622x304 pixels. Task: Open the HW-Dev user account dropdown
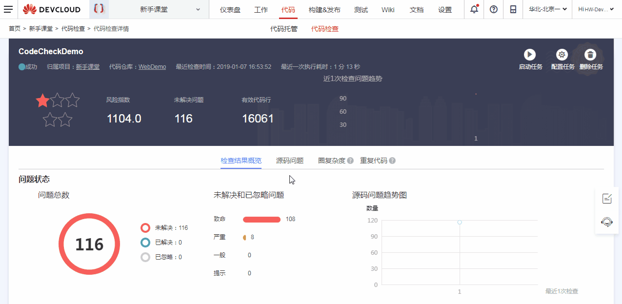point(594,9)
